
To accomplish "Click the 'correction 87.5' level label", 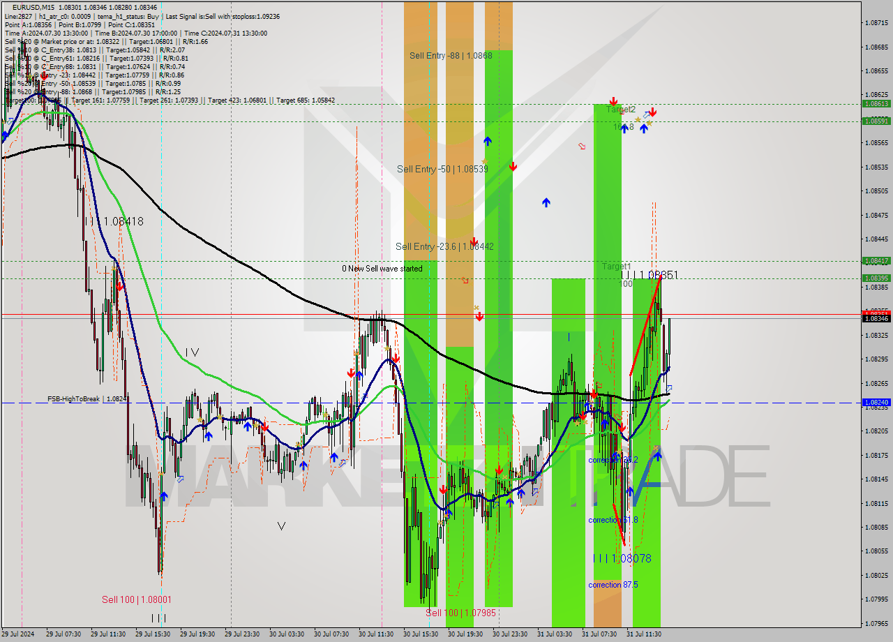I will [613, 585].
